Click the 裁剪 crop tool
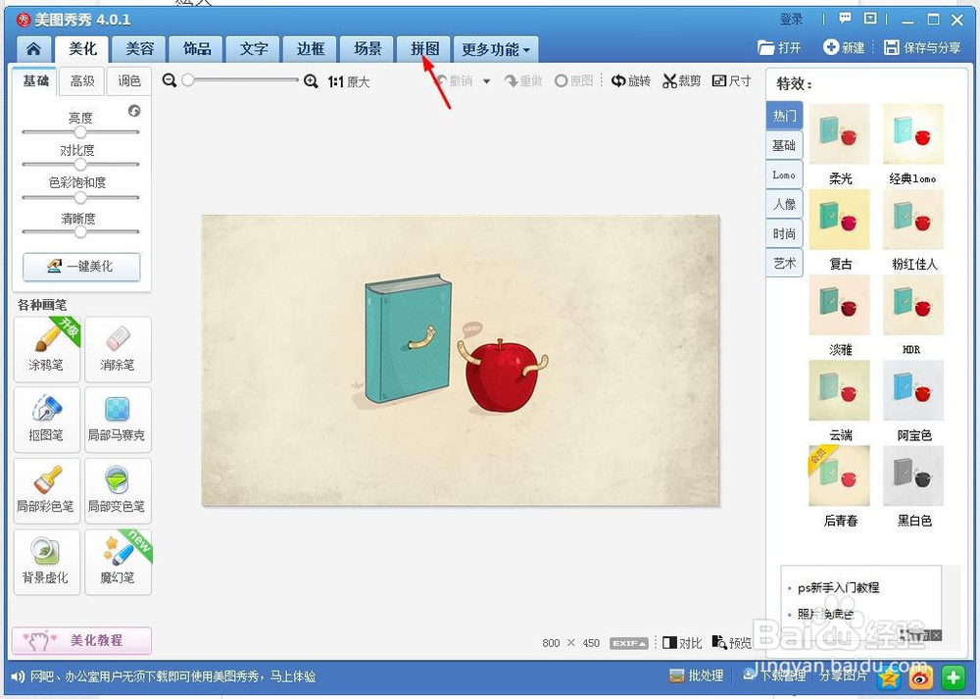This screenshot has width=980, height=699. click(682, 80)
